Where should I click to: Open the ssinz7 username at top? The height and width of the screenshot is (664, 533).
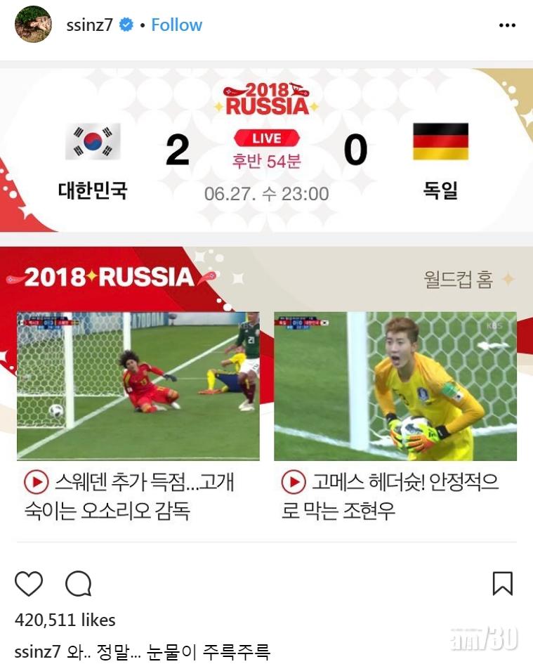click(89, 25)
